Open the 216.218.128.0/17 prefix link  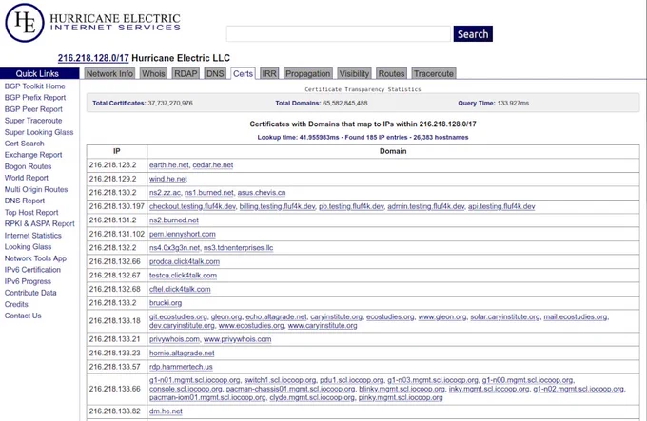tap(93, 58)
